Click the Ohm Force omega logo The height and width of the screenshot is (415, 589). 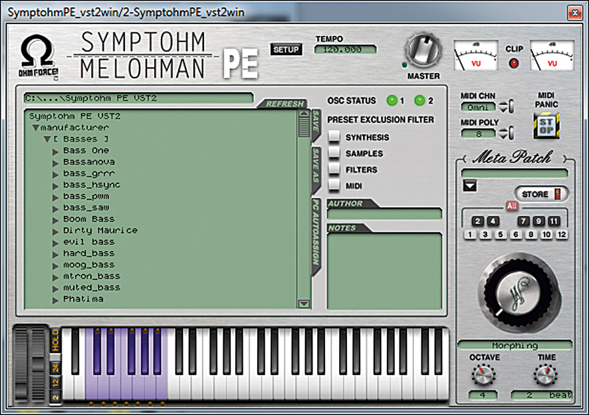click(x=39, y=56)
